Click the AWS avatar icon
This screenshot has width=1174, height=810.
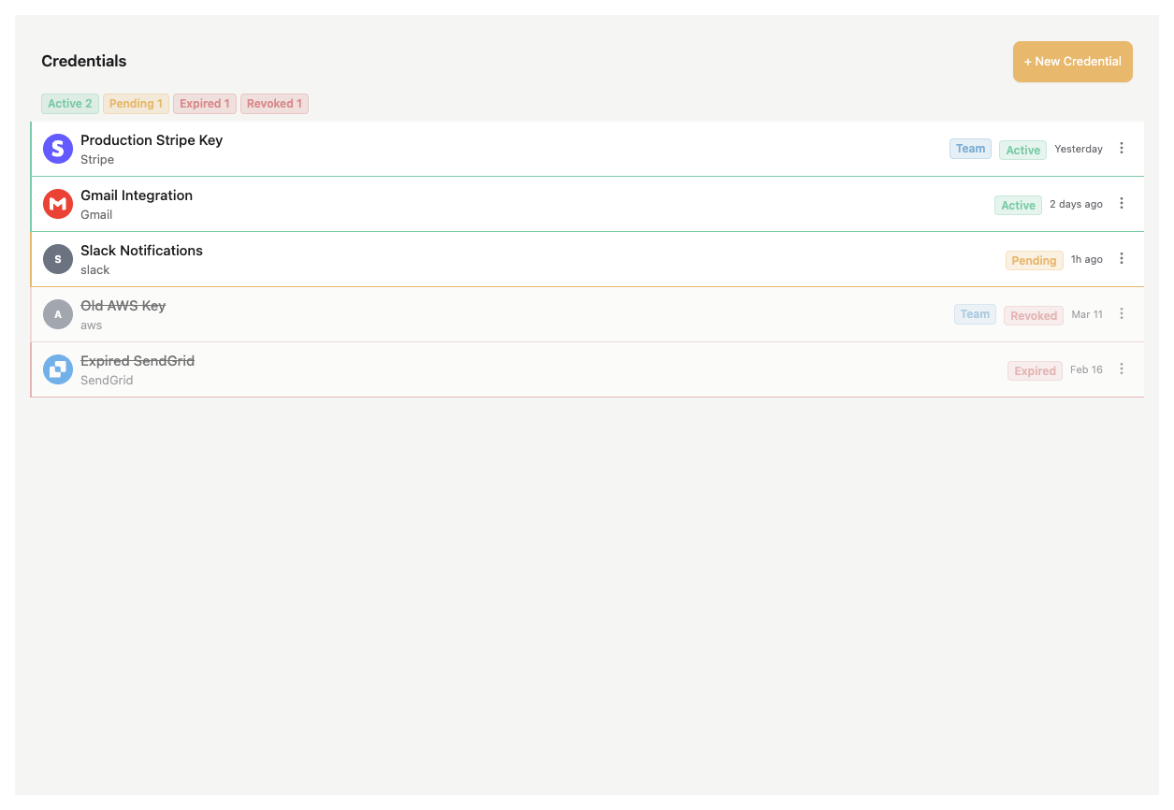57,313
